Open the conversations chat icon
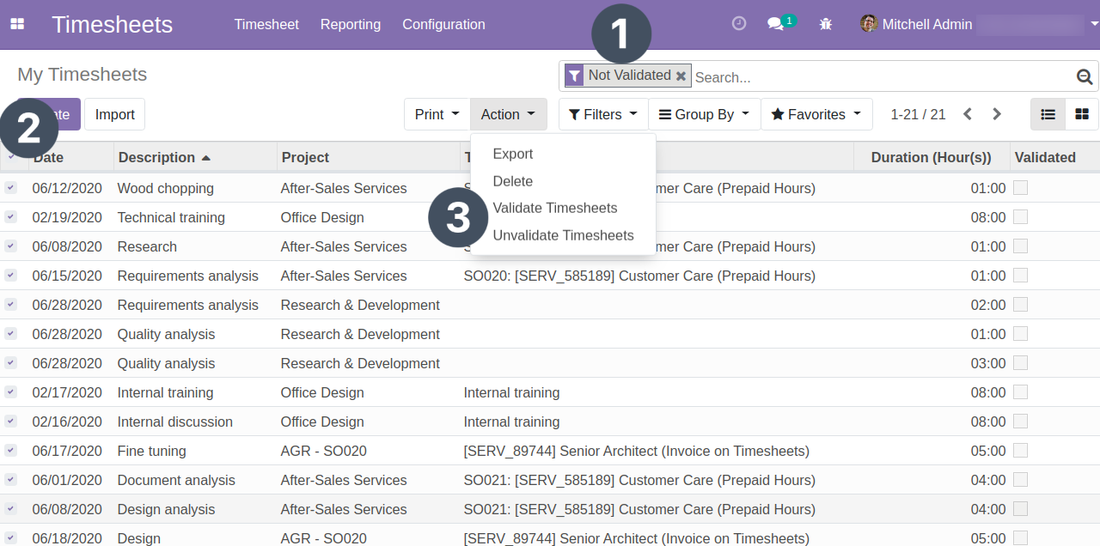1100x546 pixels. pos(776,24)
